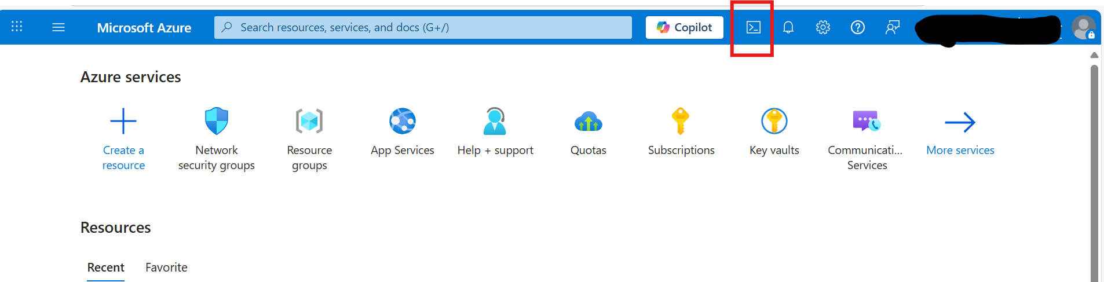Click the Create a resource plus icon
Viewport: 1104px width, 282px height.
[123, 121]
